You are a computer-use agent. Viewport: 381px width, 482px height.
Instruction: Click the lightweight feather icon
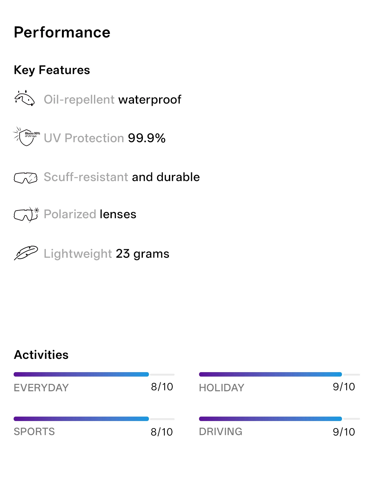(x=26, y=253)
